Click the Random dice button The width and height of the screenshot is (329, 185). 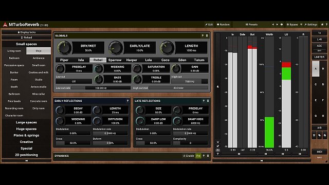(x=223, y=25)
